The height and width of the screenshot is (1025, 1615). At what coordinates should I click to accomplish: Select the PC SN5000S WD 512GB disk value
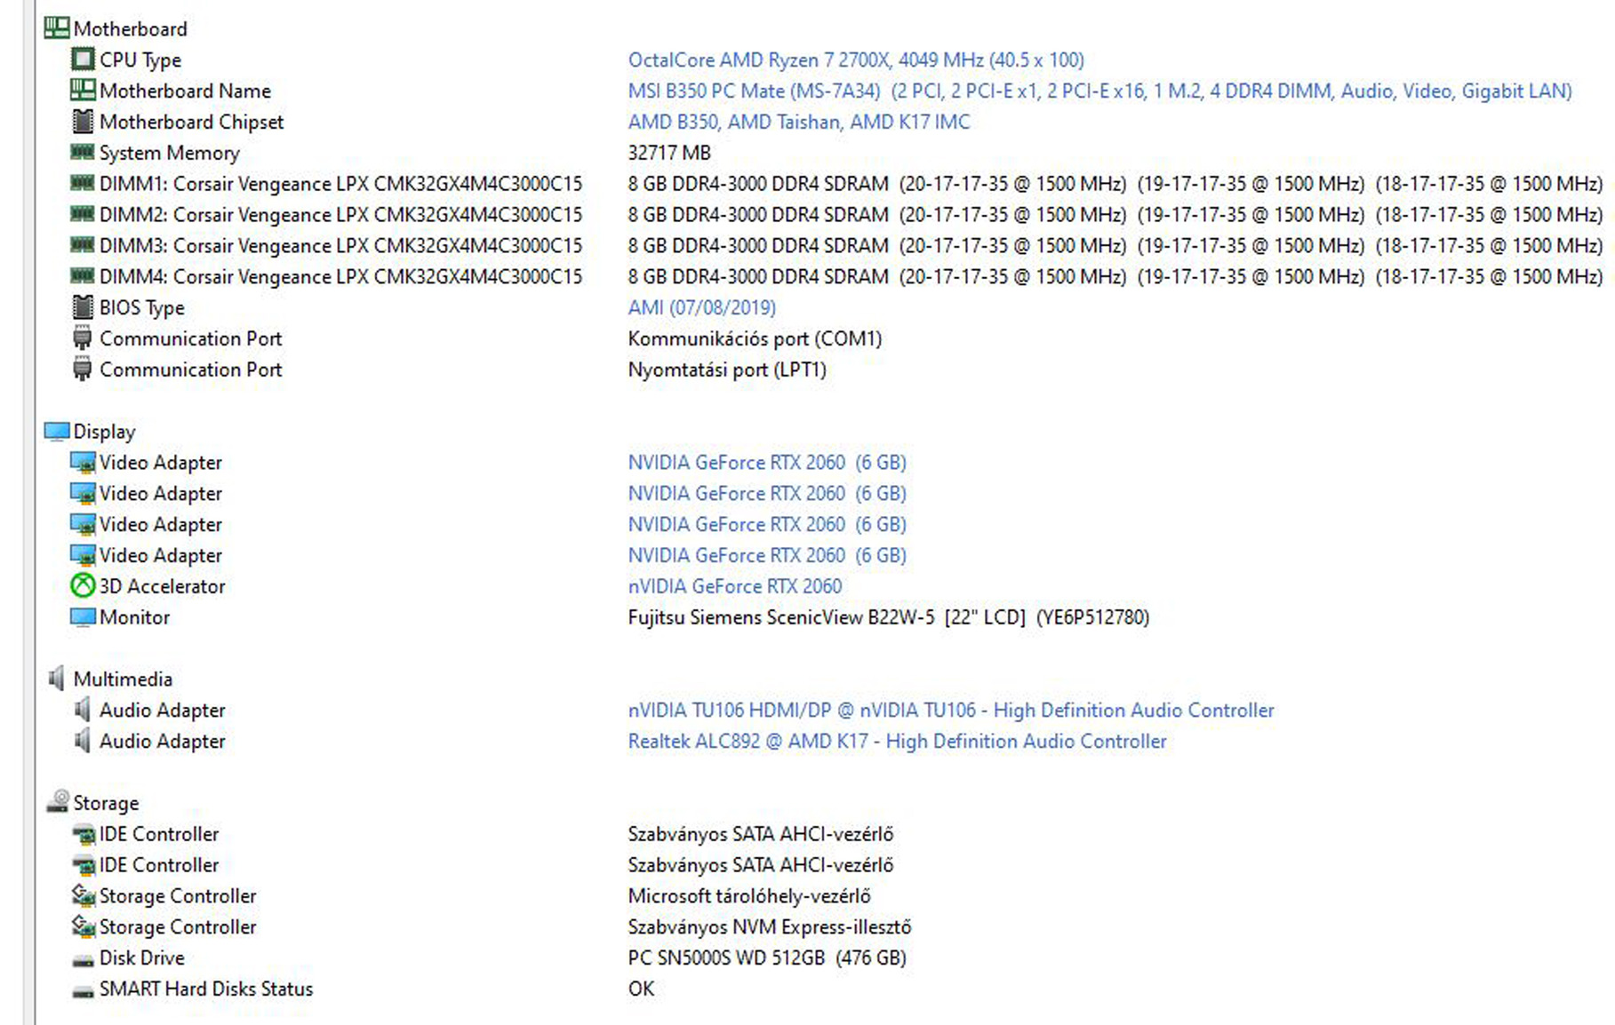click(767, 957)
